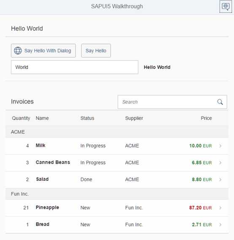This screenshot has height=240, width=234.
Task: Open Salad invoice via its arrow
Action: pyautogui.click(x=220, y=179)
